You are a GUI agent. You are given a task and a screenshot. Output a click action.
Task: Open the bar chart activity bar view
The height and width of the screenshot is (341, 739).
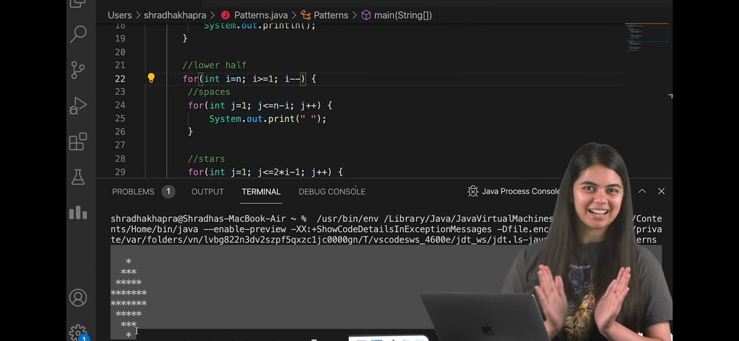click(78, 212)
